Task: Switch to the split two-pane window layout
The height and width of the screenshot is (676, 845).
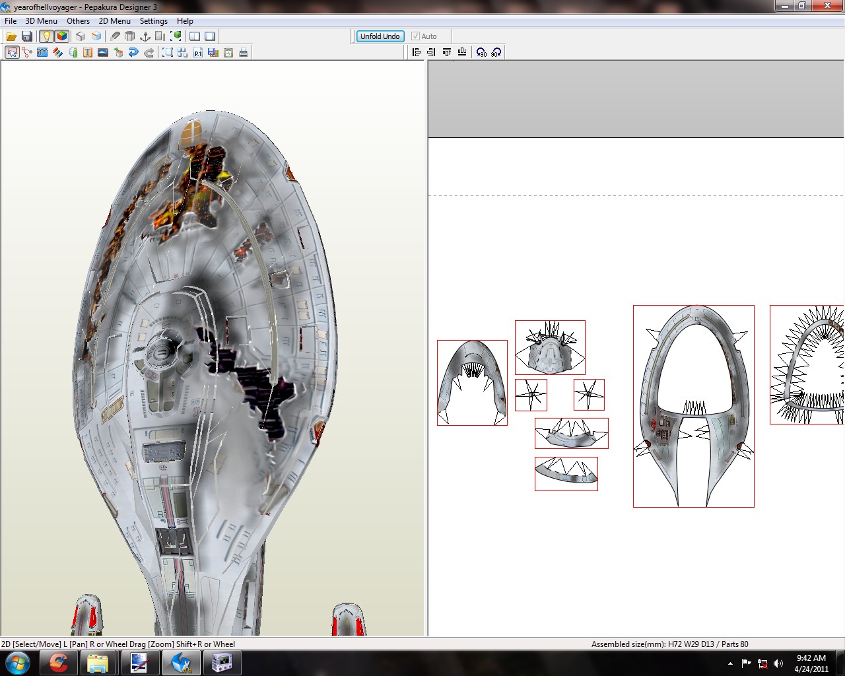Action: pyautogui.click(x=195, y=36)
